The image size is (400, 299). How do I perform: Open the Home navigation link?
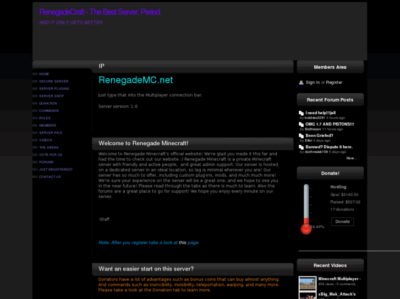[x=44, y=74]
